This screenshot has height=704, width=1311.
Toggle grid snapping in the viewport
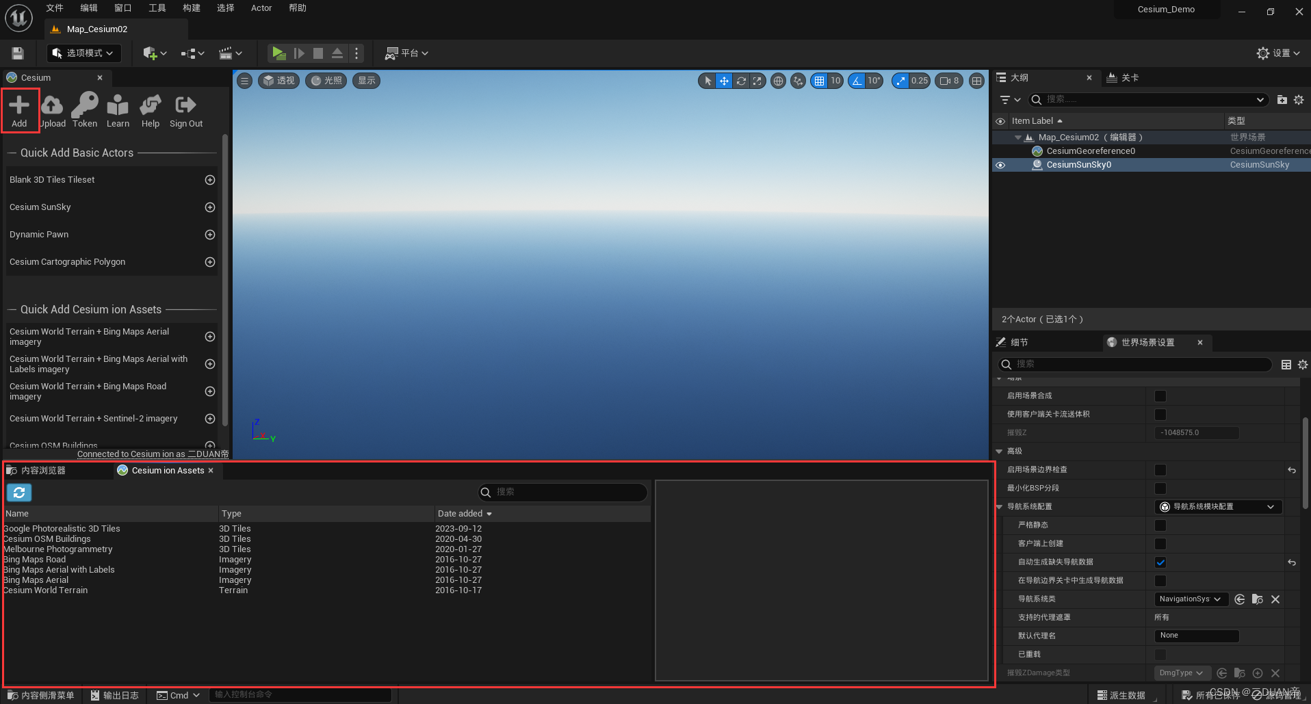[x=818, y=81]
